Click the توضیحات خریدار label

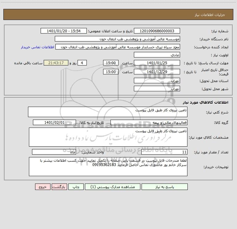tap(216, 167)
